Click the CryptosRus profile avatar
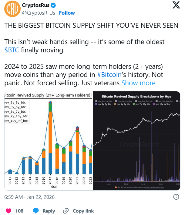185x215 pixels. pyautogui.click(x=11, y=9)
